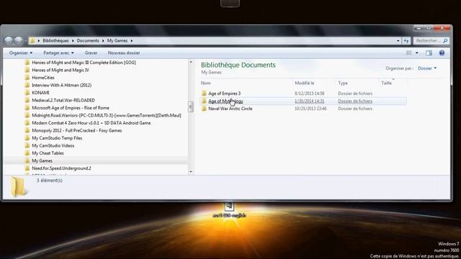Select Monopoly 2012 - Full PreCracked folder
This screenshot has height=259, width=461.
click(x=77, y=130)
